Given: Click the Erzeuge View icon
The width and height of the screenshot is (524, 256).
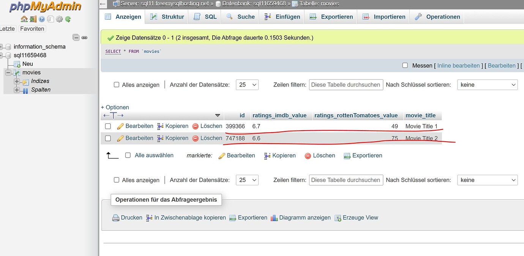Looking at the screenshot, I should tap(338, 217).
